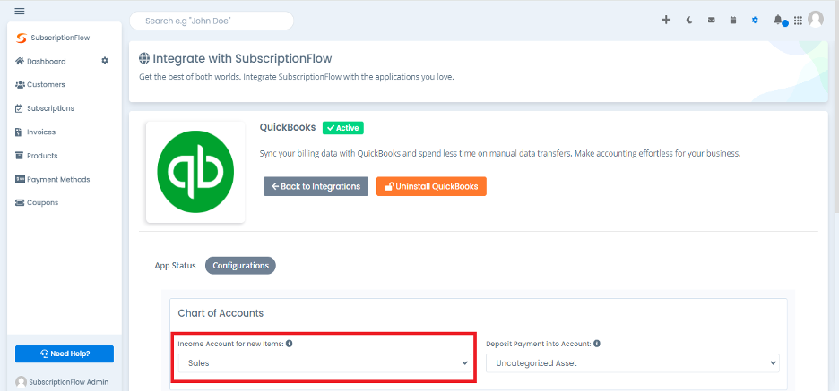Image resolution: width=839 pixels, height=392 pixels.
Task: Click the green Active status badge
Action: coord(343,128)
